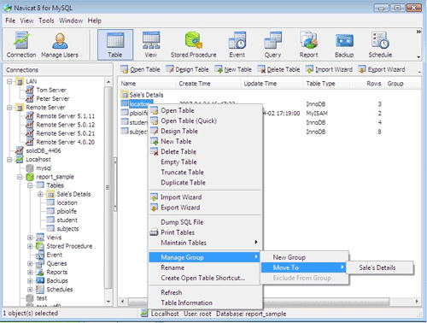
Task: Click New Table in object toolbar
Action: pyautogui.click(x=233, y=69)
